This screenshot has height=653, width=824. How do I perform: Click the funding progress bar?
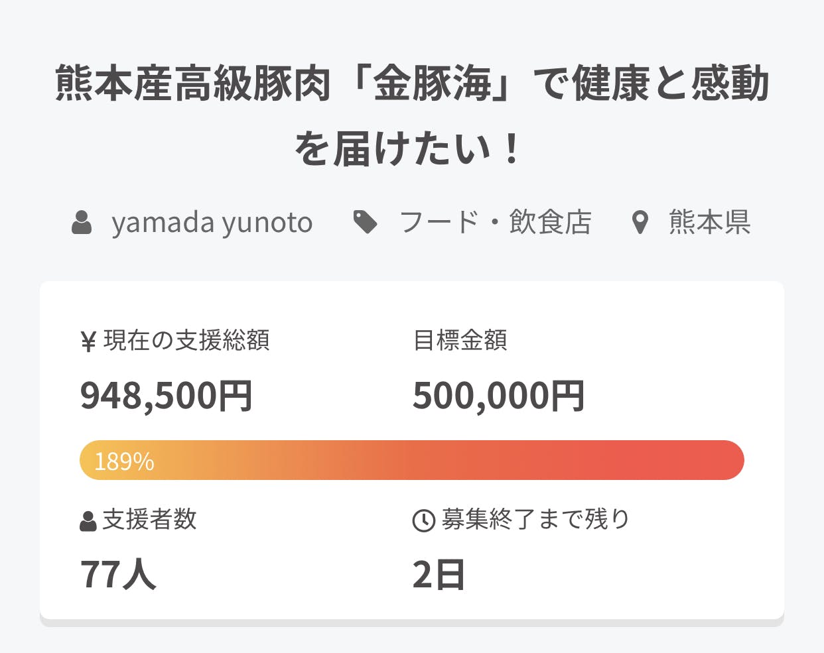(x=411, y=460)
